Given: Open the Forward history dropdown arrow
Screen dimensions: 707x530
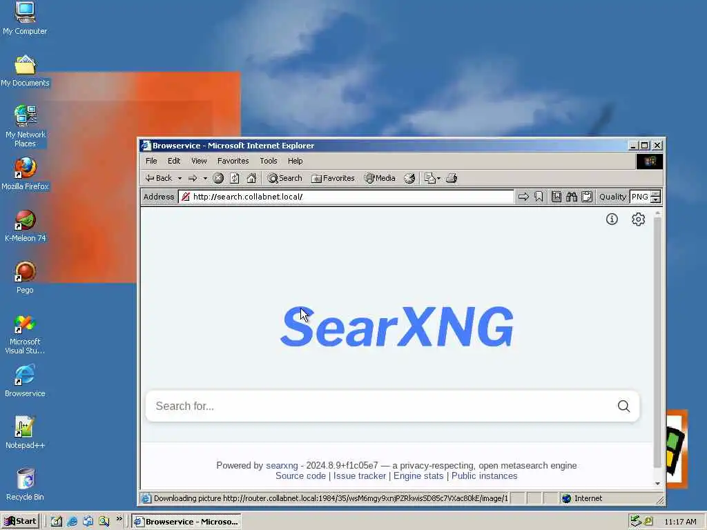Looking at the screenshot, I should point(205,179).
